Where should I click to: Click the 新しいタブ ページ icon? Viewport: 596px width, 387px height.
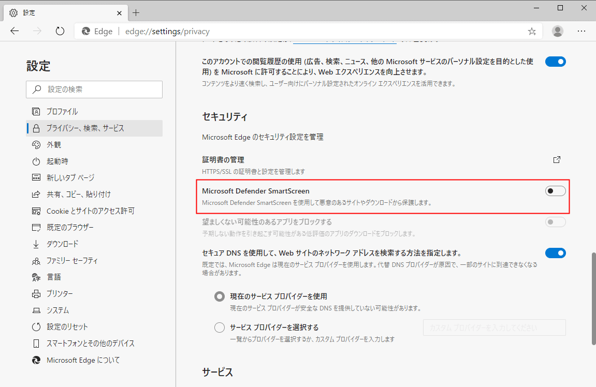36,178
